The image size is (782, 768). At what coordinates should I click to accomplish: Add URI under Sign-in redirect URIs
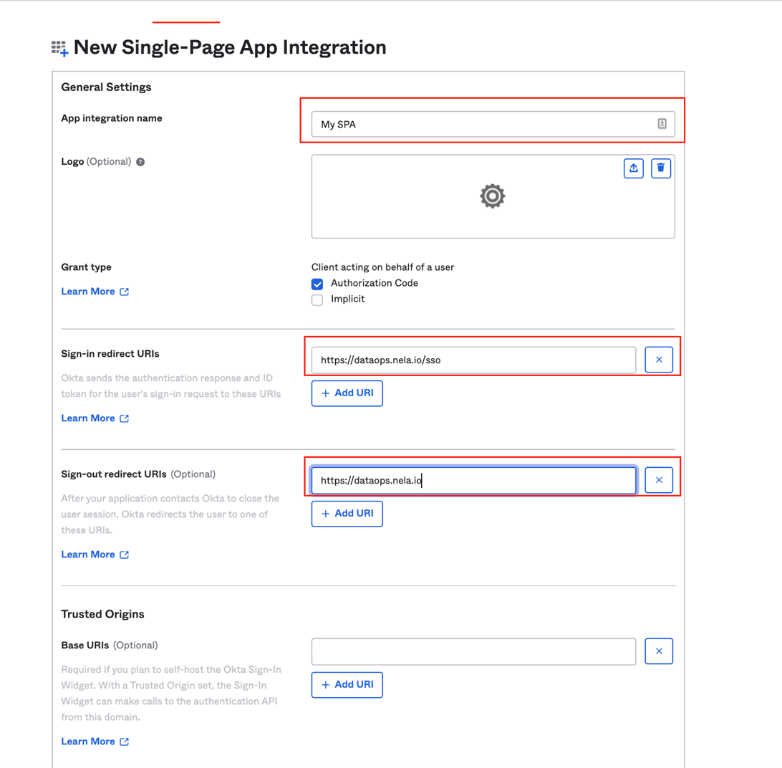tap(347, 393)
